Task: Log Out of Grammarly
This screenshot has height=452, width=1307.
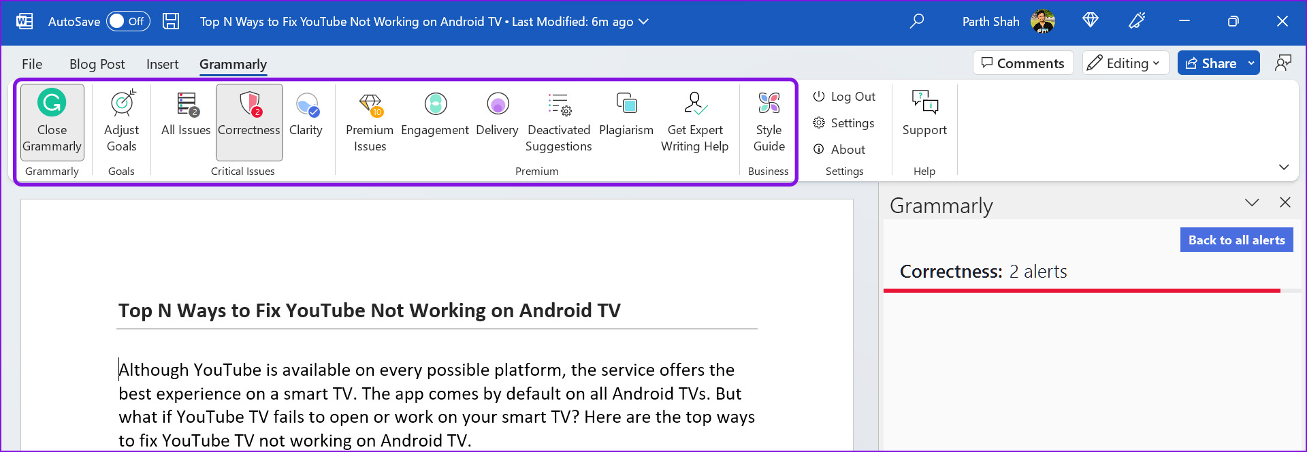Action: (844, 97)
